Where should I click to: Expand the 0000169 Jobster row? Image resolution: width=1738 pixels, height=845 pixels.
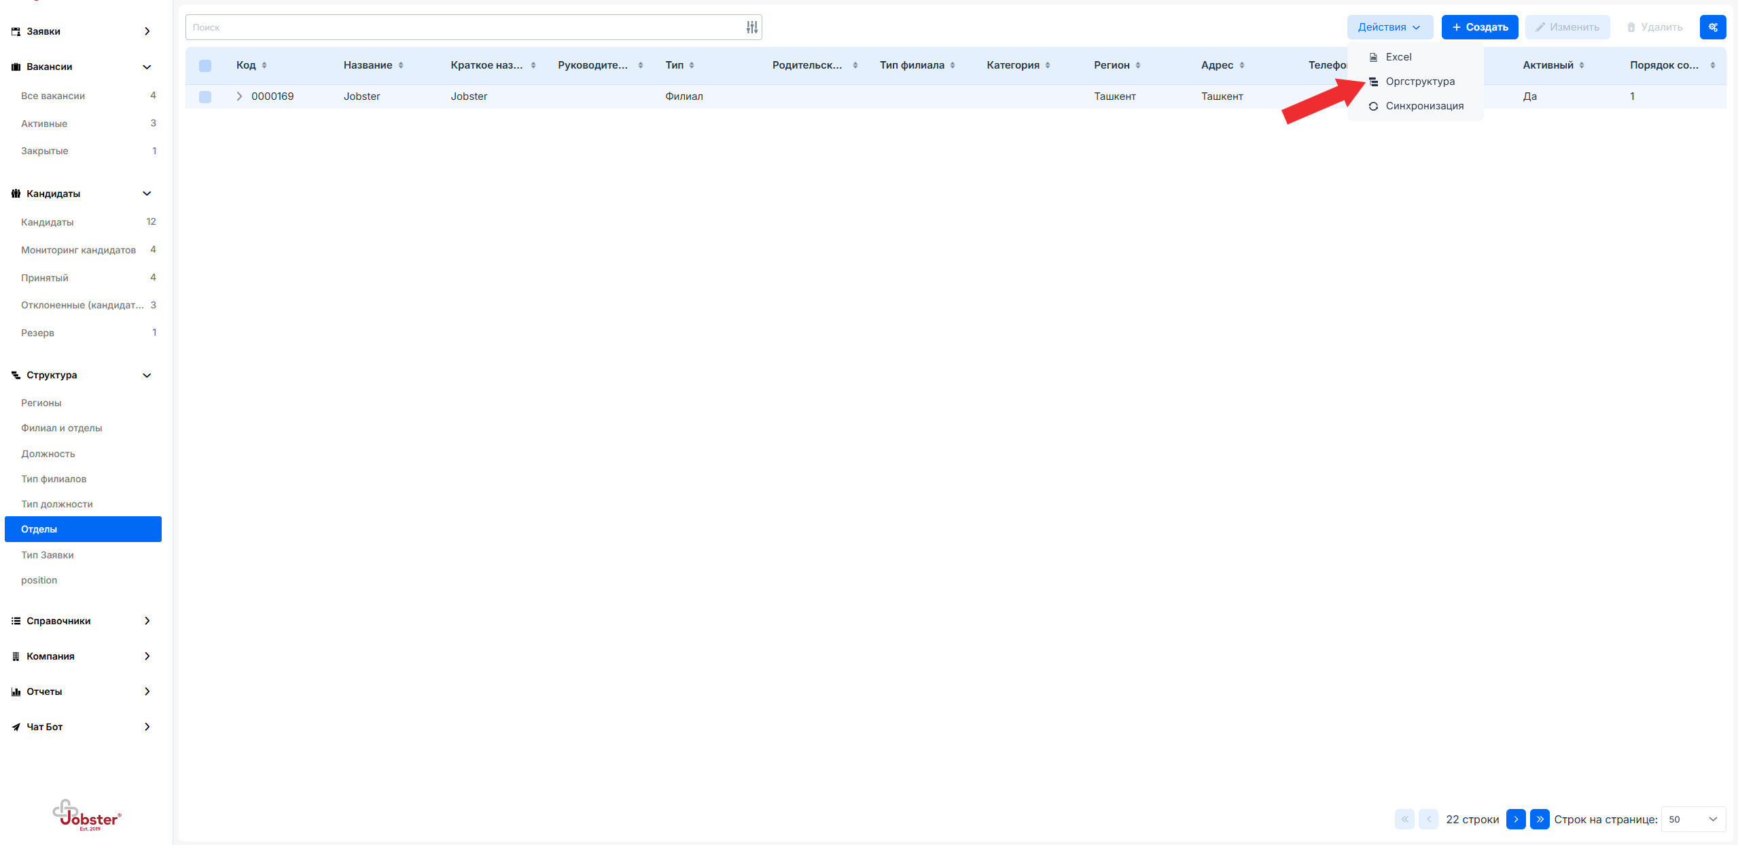click(239, 96)
